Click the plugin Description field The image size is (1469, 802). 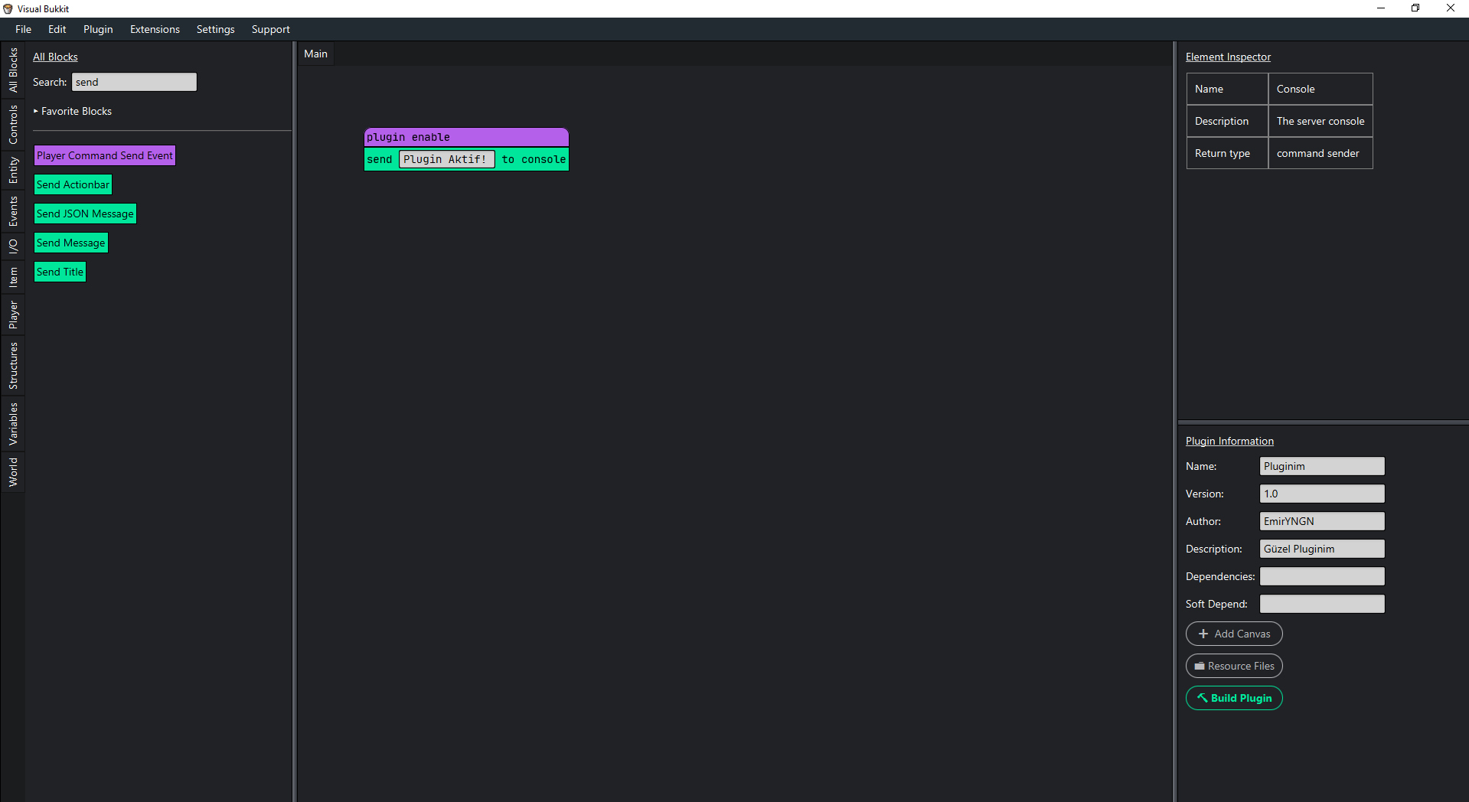1322,549
